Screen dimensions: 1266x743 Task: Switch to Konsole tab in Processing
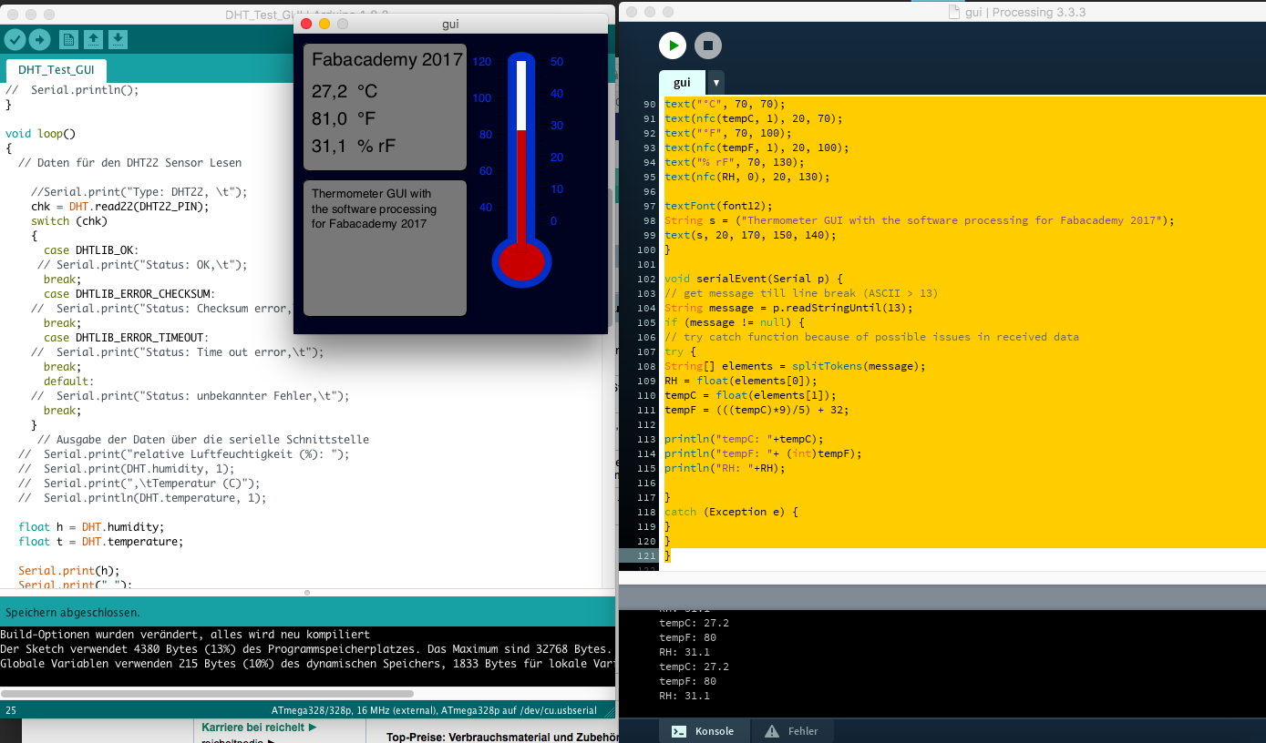[x=705, y=731]
